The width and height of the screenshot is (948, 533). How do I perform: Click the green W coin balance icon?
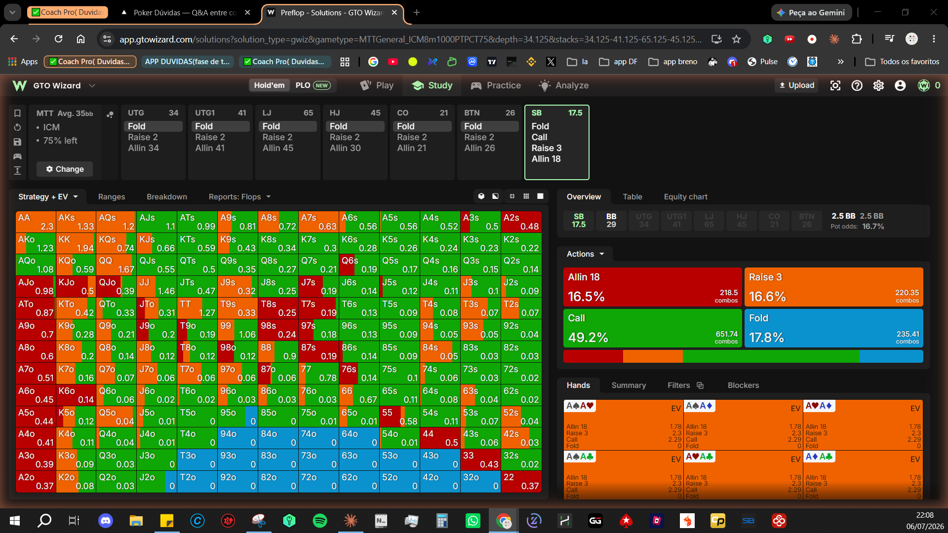[924, 85]
